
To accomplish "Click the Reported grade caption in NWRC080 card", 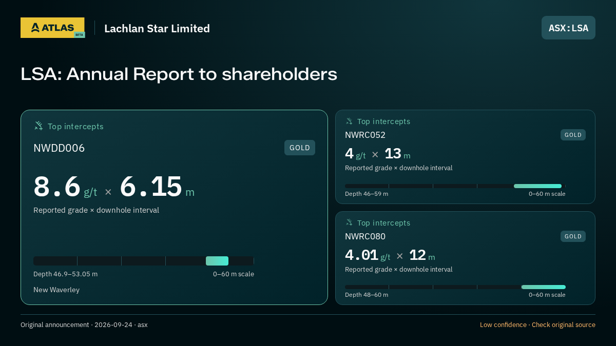I will pyautogui.click(x=399, y=270).
